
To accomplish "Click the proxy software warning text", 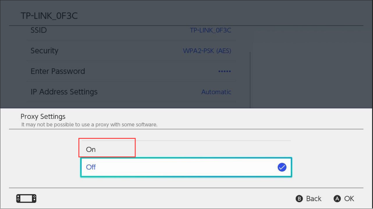I will tap(89, 124).
